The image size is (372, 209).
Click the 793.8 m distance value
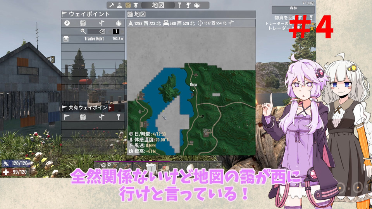pos(118,39)
